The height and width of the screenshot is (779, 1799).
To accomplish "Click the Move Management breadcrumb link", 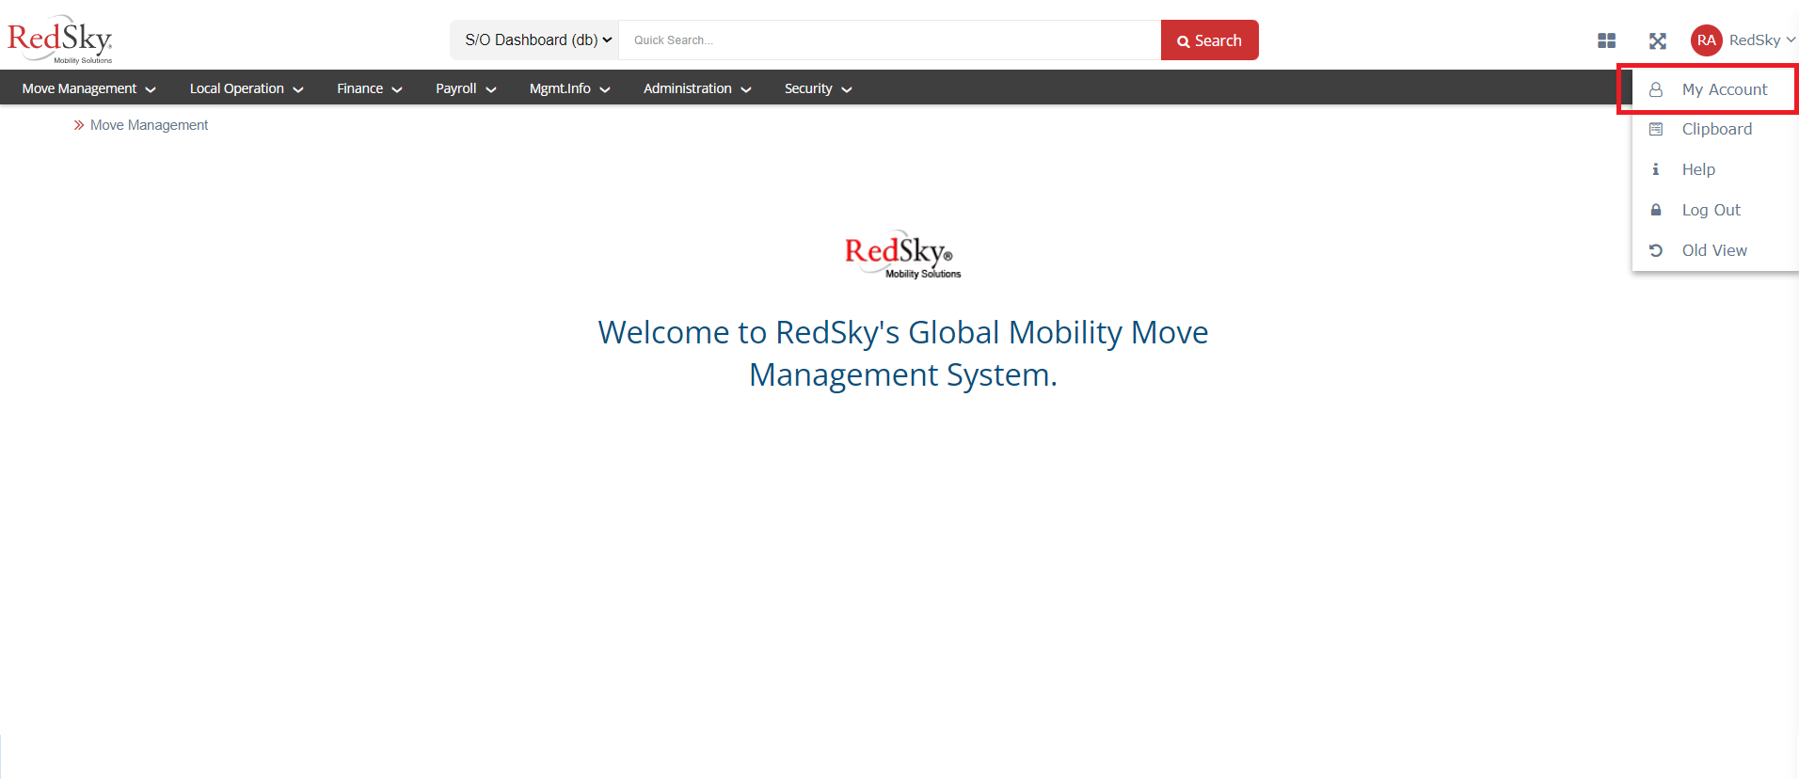I will [x=149, y=125].
